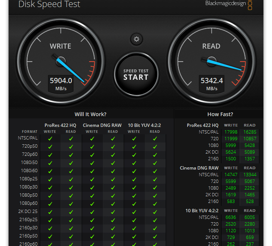Click the 720p50 Cinema DNG read checkmark
Viewport: 272px width, 246px height.
point(113,147)
